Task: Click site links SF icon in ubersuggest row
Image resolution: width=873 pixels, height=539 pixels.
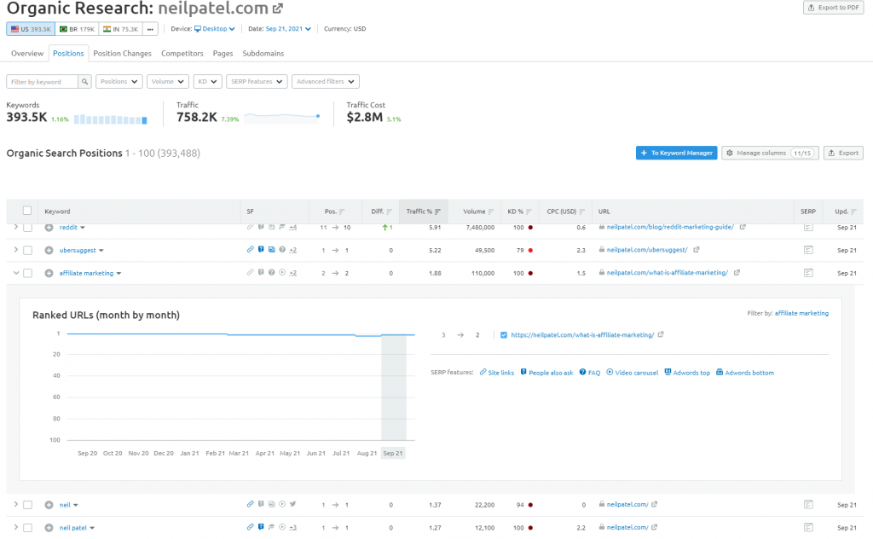Action: point(250,250)
